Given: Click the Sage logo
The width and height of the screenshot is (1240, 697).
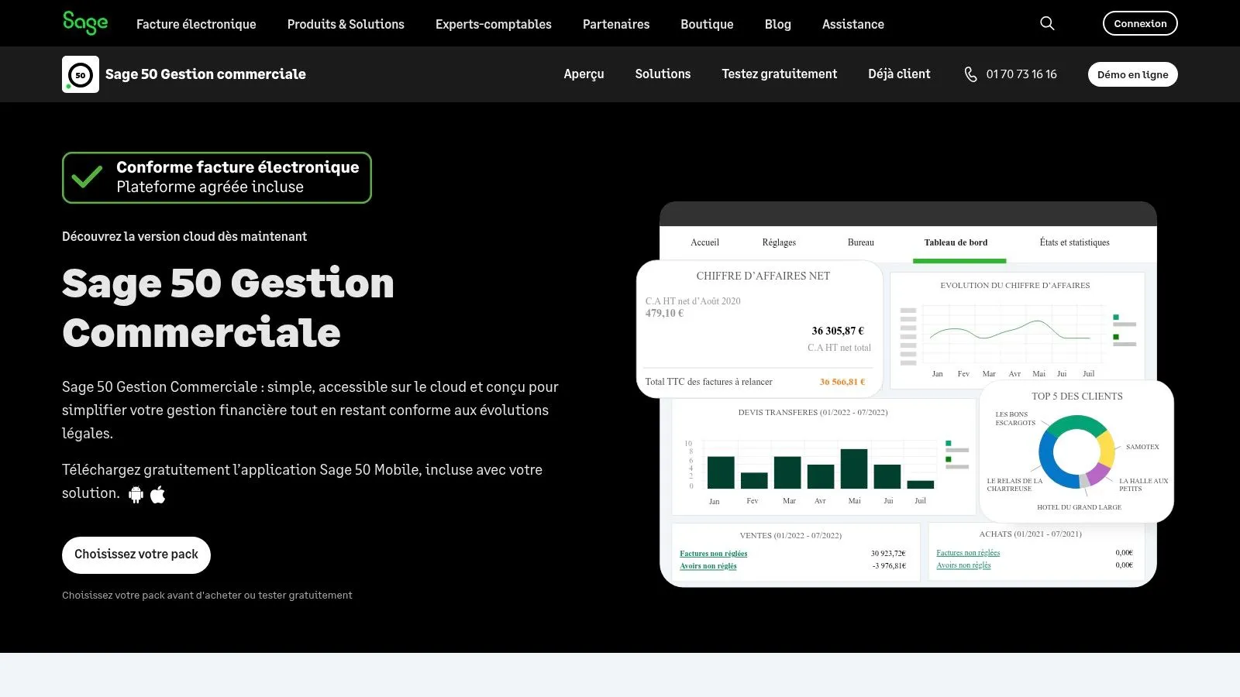Looking at the screenshot, I should point(85,23).
